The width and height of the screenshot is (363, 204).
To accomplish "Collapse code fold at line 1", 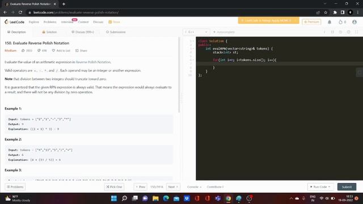I will coord(193,41).
